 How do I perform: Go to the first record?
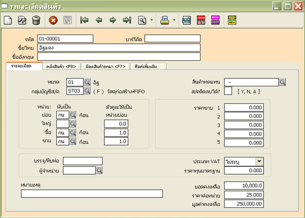pyautogui.click(x=85, y=20)
